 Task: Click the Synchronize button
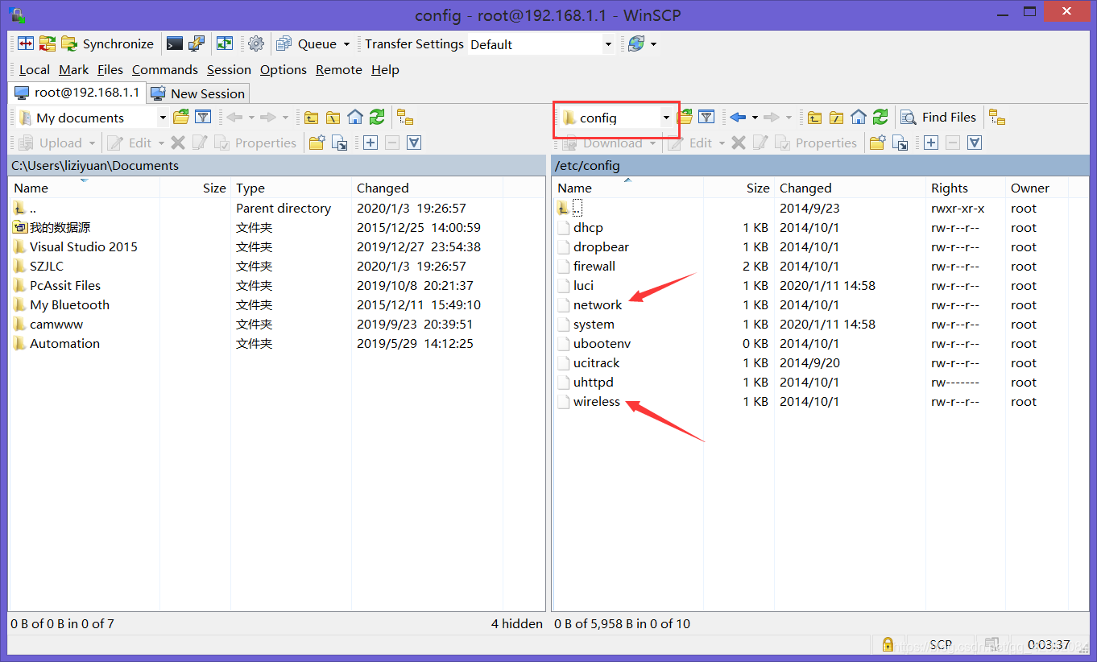pyautogui.click(x=108, y=43)
